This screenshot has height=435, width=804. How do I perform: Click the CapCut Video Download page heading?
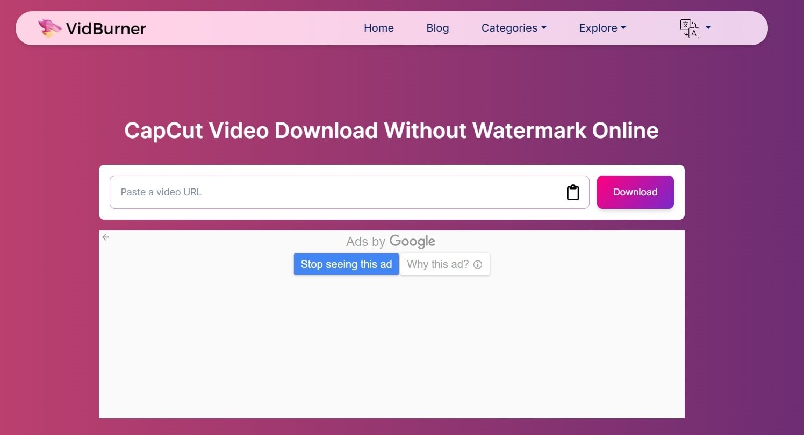point(391,130)
